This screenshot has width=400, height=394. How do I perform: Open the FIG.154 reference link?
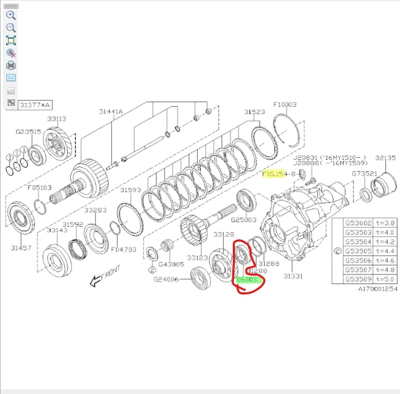point(274,174)
